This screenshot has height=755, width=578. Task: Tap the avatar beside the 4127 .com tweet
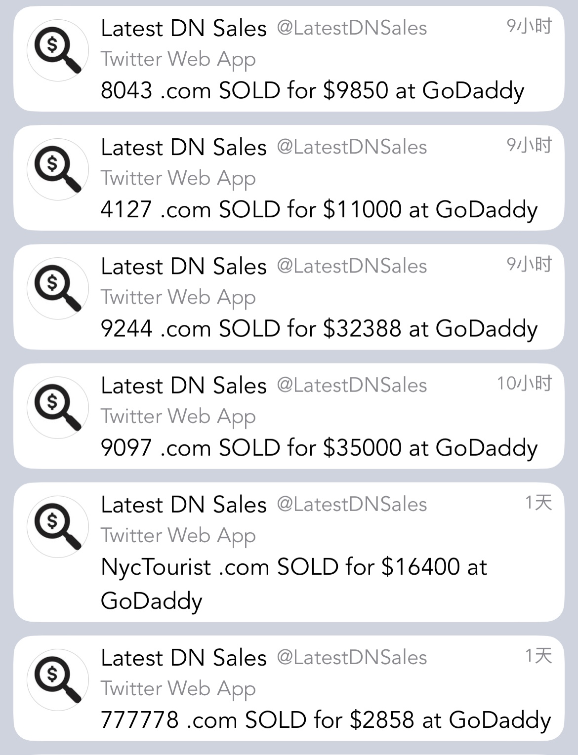click(x=57, y=169)
